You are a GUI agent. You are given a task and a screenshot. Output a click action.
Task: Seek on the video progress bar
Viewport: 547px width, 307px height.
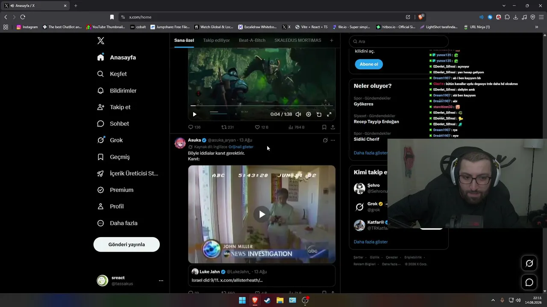(262, 105)
